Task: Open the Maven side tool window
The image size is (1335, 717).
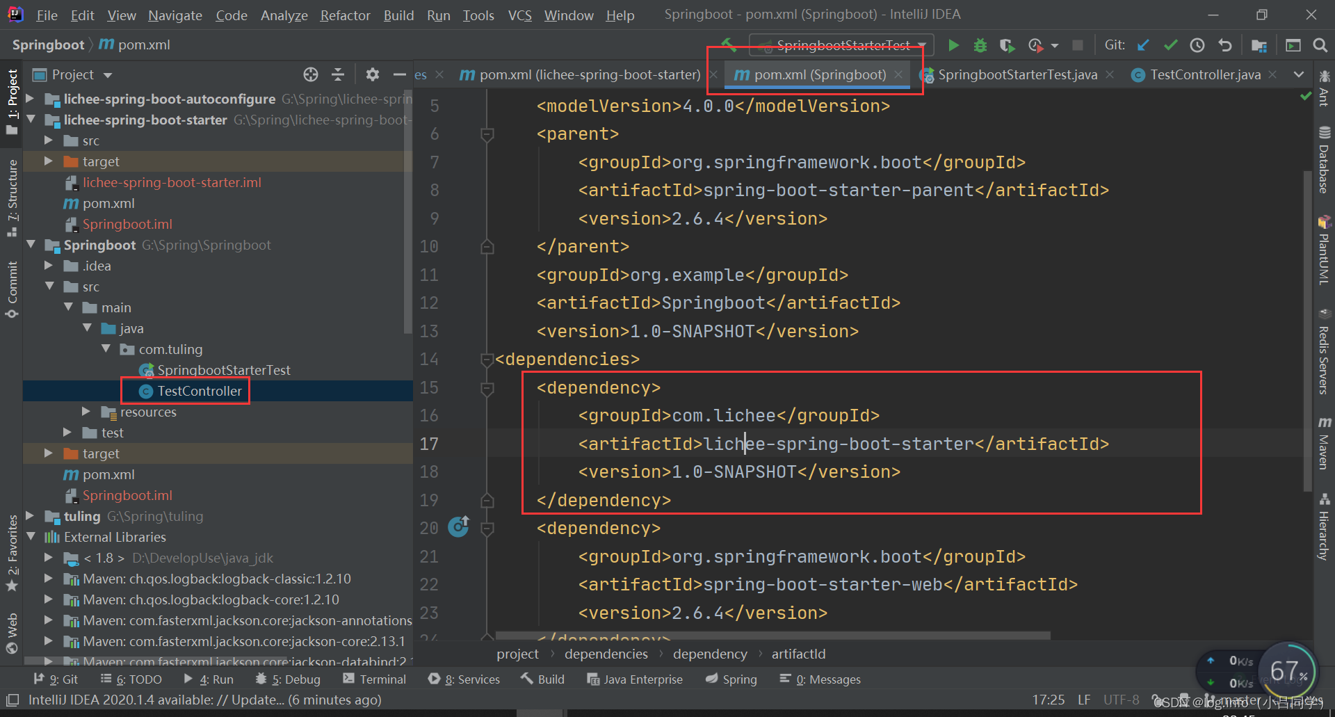Action: [1324, 442]
